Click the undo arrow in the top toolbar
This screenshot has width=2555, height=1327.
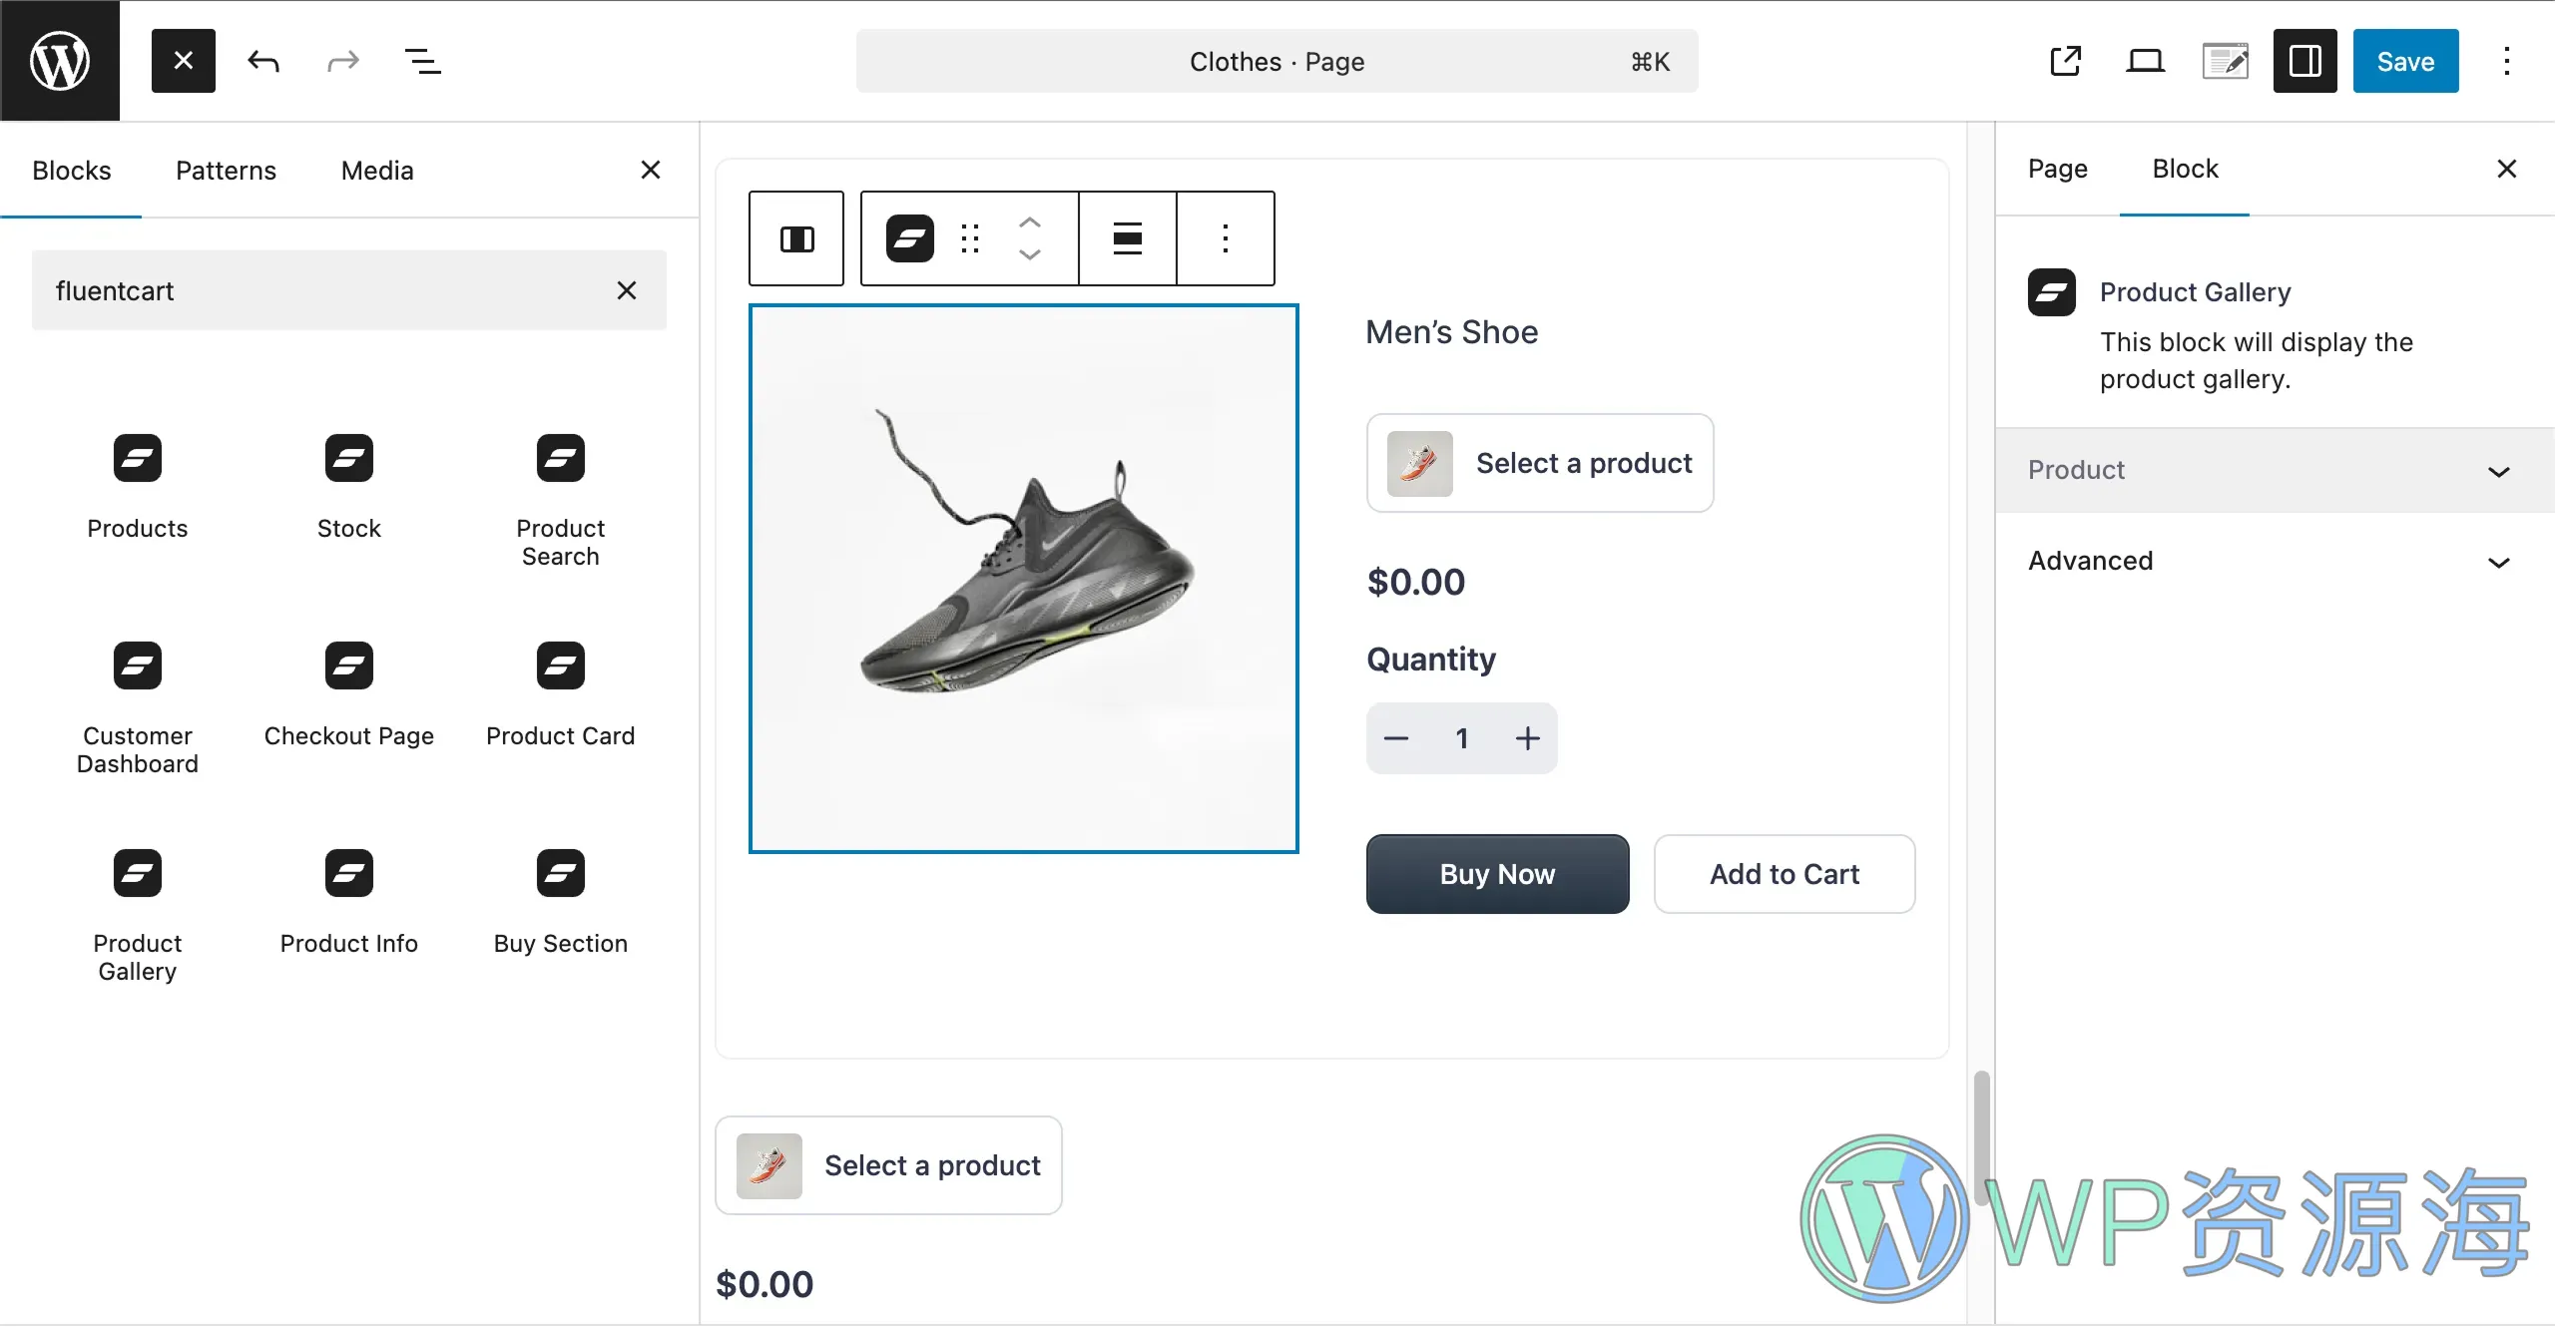tap(263, 61)
